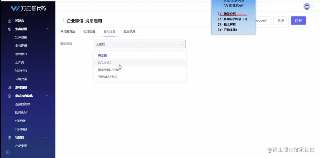The height and width of the screenshot is (158, 320).
Task: Open 产品类型 in the sidebar
Action: (21, 146)
